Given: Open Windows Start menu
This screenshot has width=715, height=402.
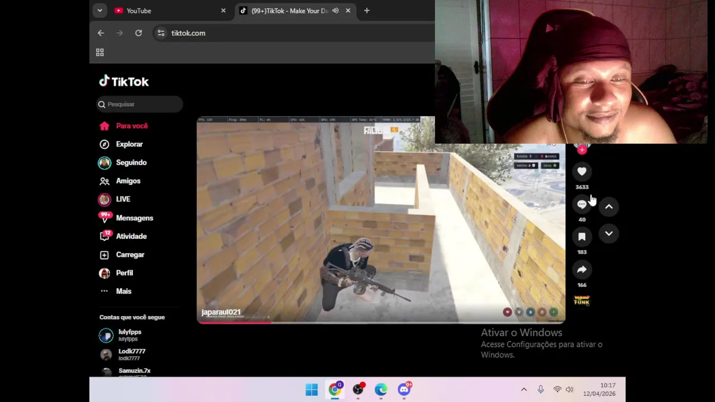Looking at the screenshot, I should 312,390.
